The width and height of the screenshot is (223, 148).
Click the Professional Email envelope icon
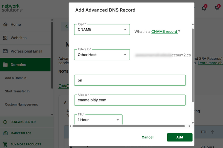click(x=5, y=51)
